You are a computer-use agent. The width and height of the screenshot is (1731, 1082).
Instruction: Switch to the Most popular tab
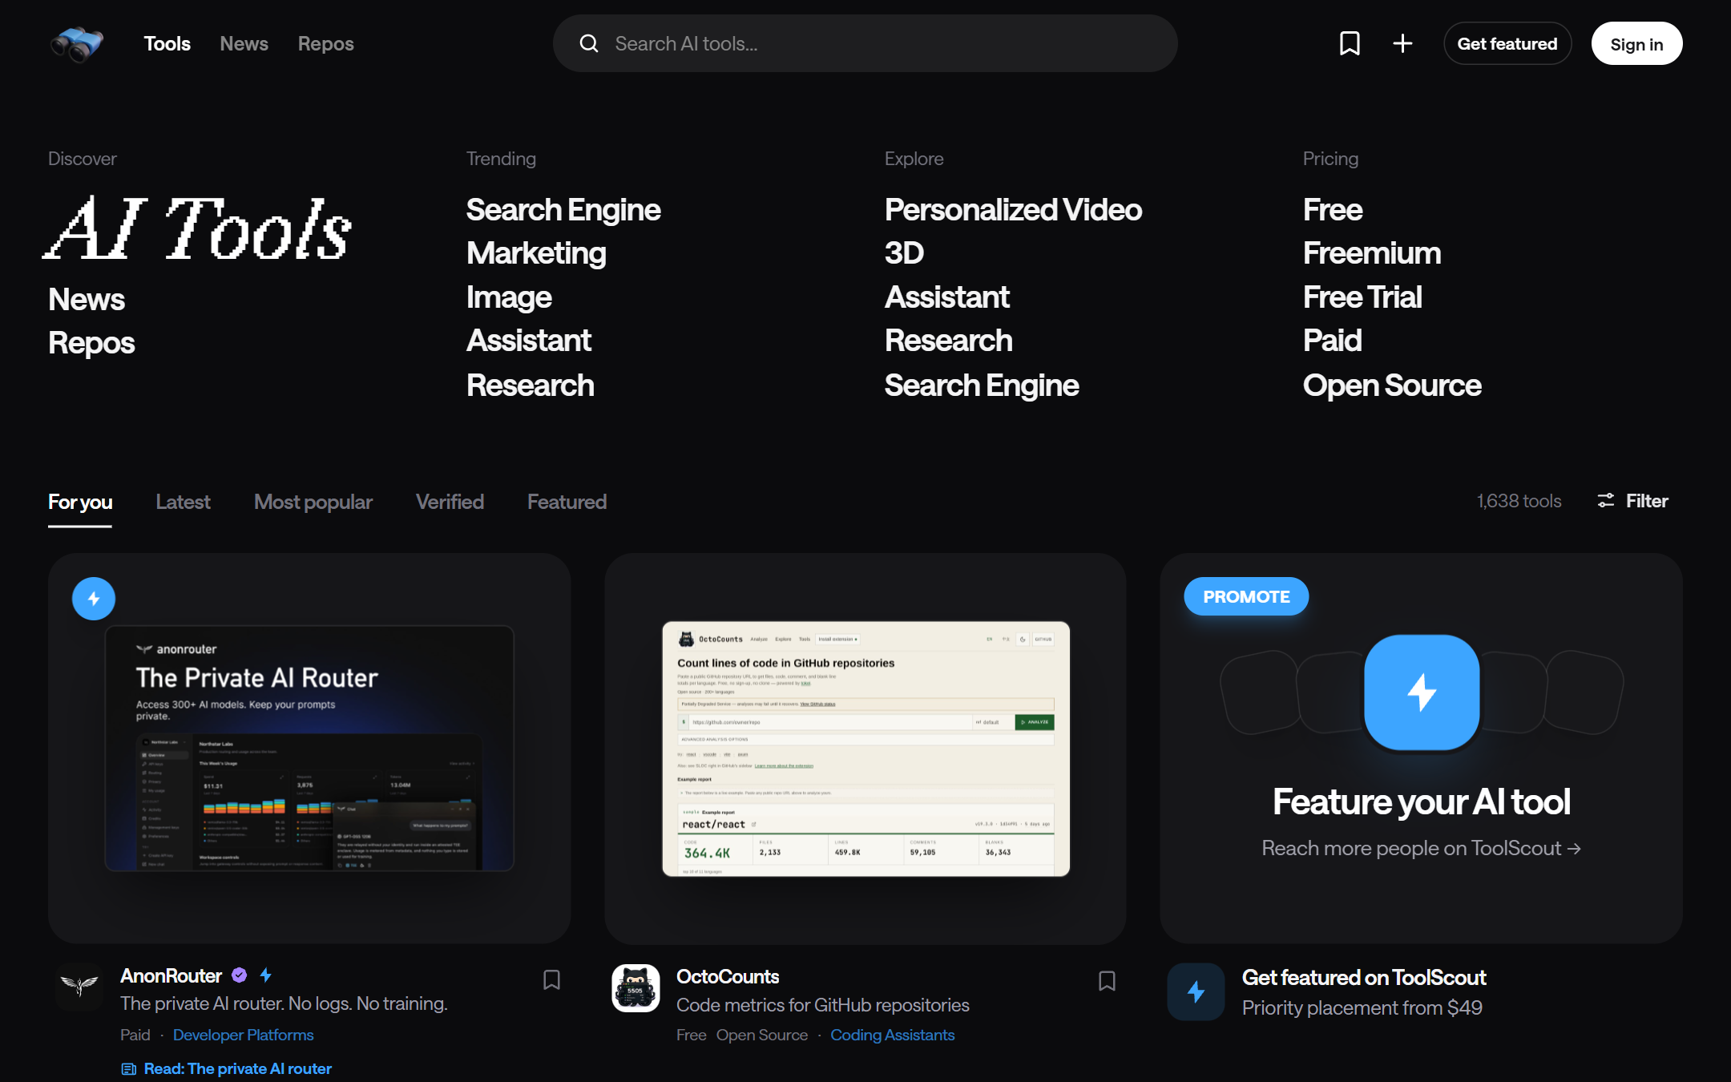coord(313,502)
